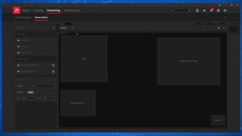
Task: Click the AMD Radeon logo icon
Action: click(17, 10)
